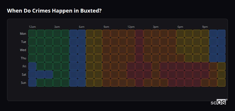Click the Thursday 10pm blue cell

pos(213,58)
